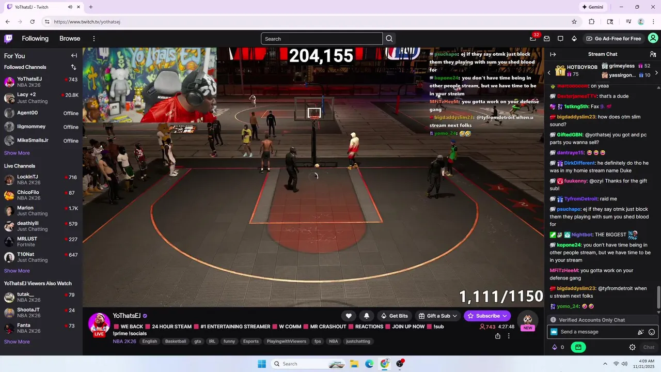Go to next gift leaderboard entries arrow

(656, 73)
